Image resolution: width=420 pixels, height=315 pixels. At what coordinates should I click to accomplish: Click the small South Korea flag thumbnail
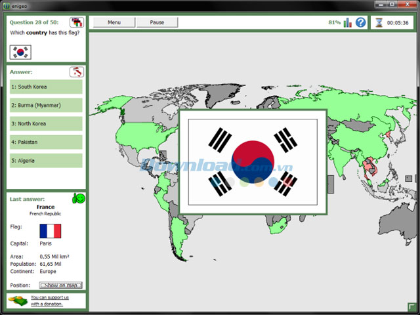pos(21,51)
